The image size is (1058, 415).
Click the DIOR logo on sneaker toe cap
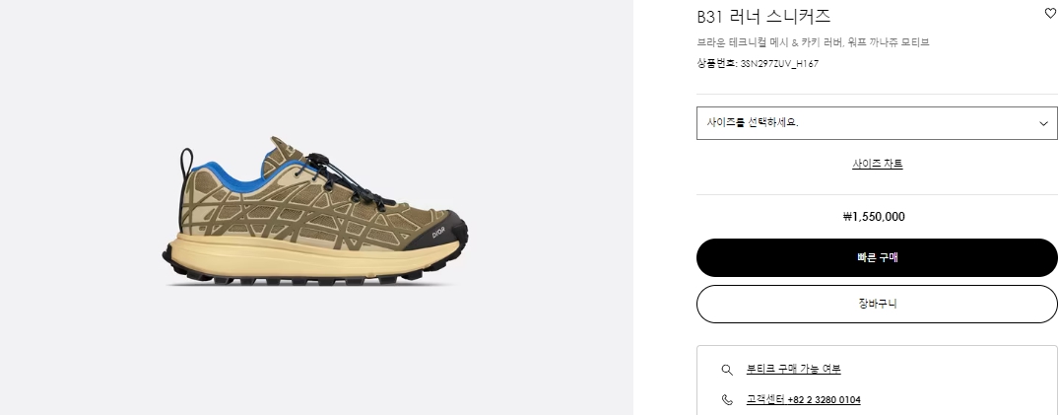(439, 232)
